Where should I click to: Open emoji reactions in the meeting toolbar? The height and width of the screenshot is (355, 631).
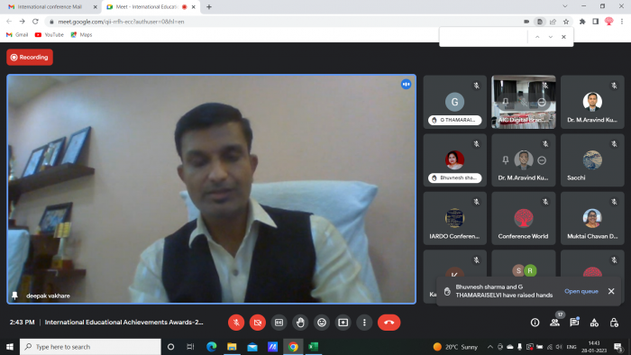[322, 323]
